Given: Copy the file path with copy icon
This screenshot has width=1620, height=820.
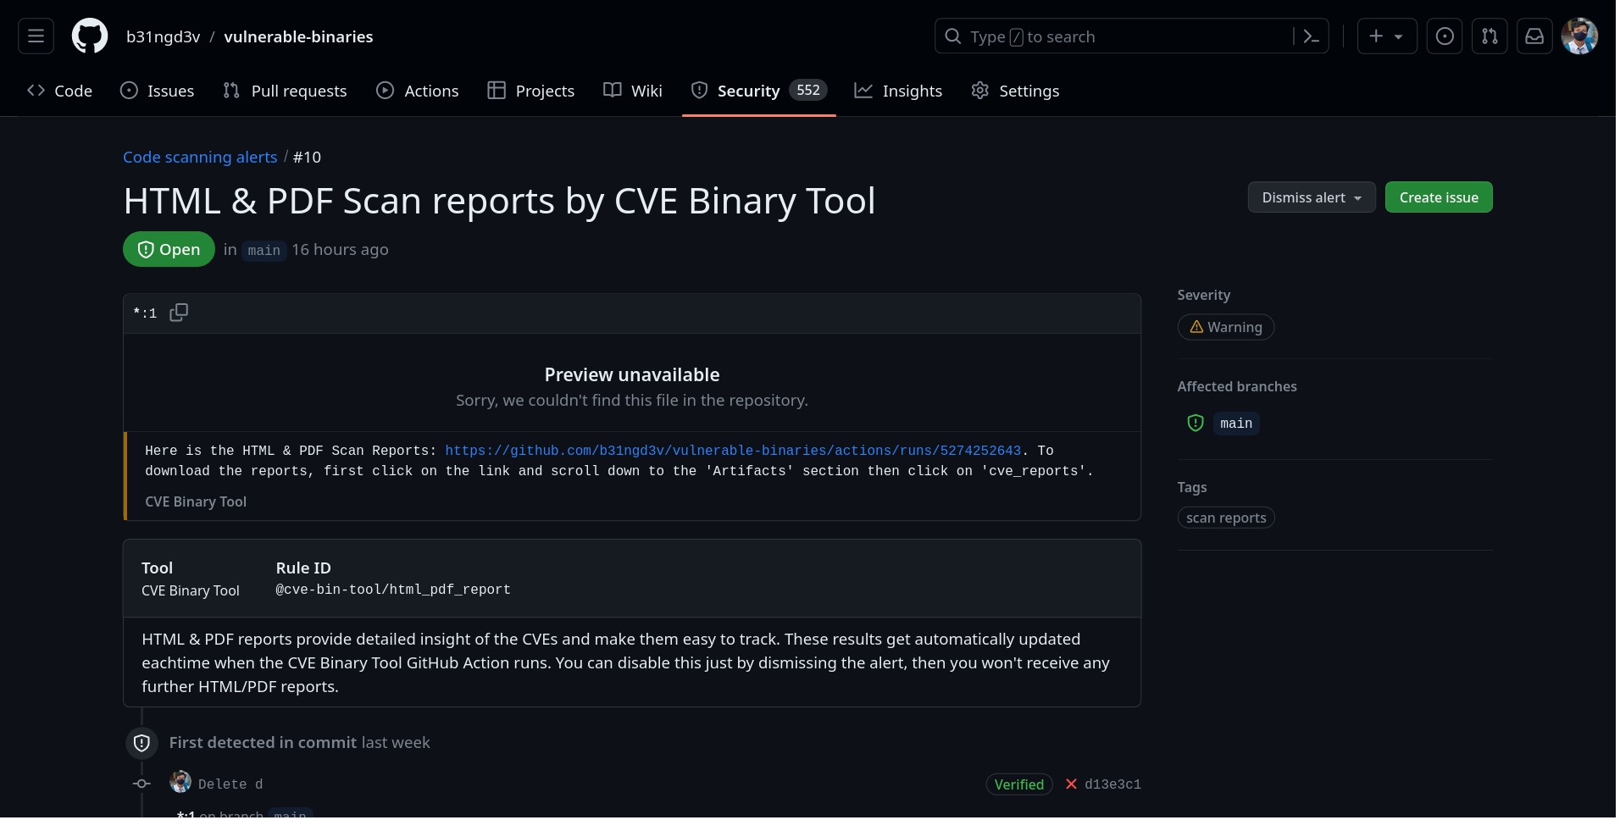Looking at the screenshot, I should pos(179,313).
